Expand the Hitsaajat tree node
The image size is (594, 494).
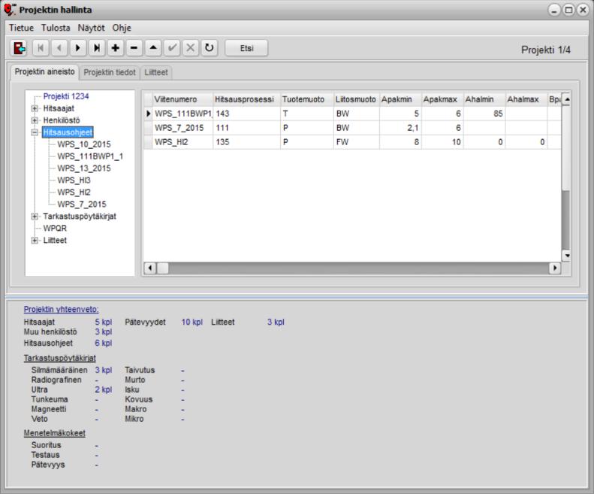[x=35, y=108]
